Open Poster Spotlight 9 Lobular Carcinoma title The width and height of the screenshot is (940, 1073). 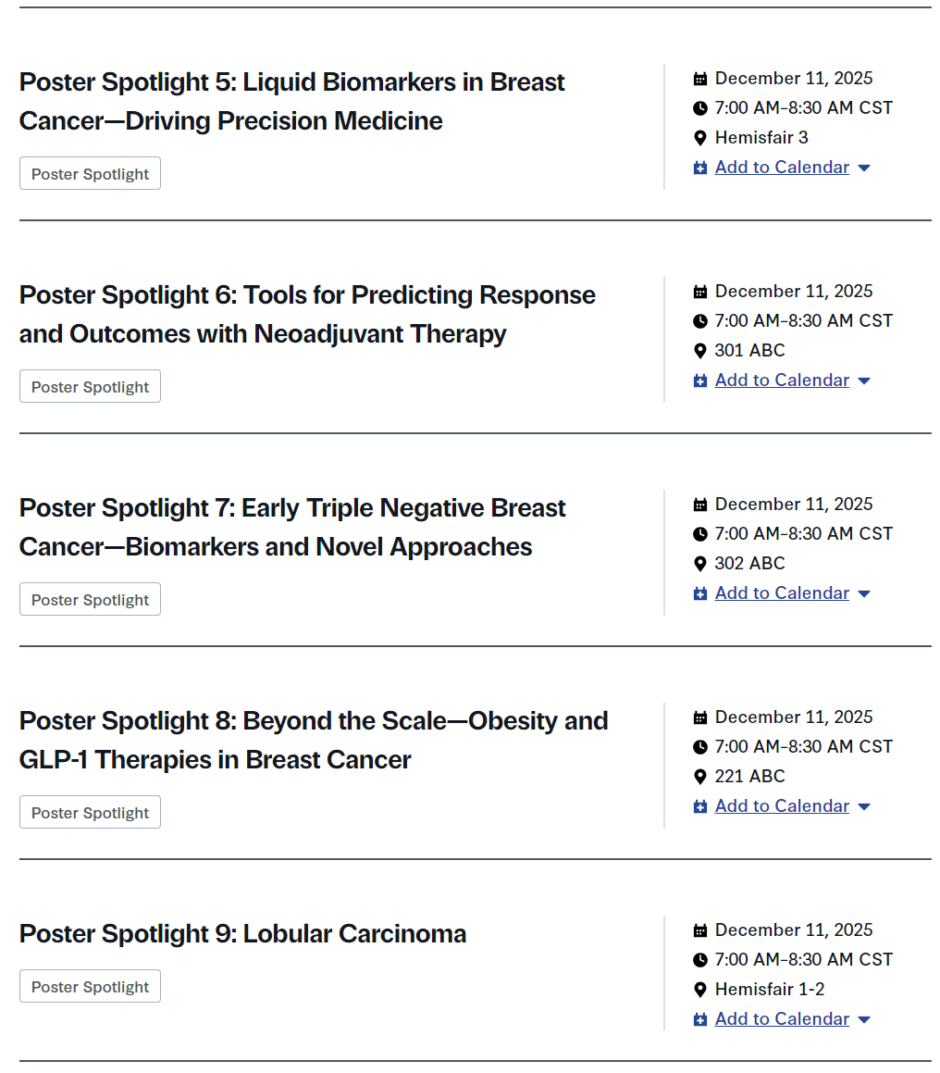pos(242,933)
